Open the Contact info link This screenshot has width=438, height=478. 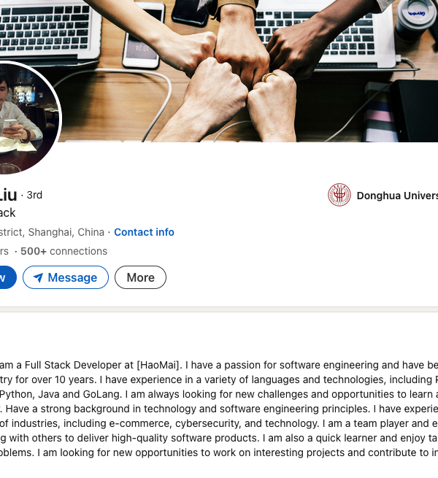[144, 232]
